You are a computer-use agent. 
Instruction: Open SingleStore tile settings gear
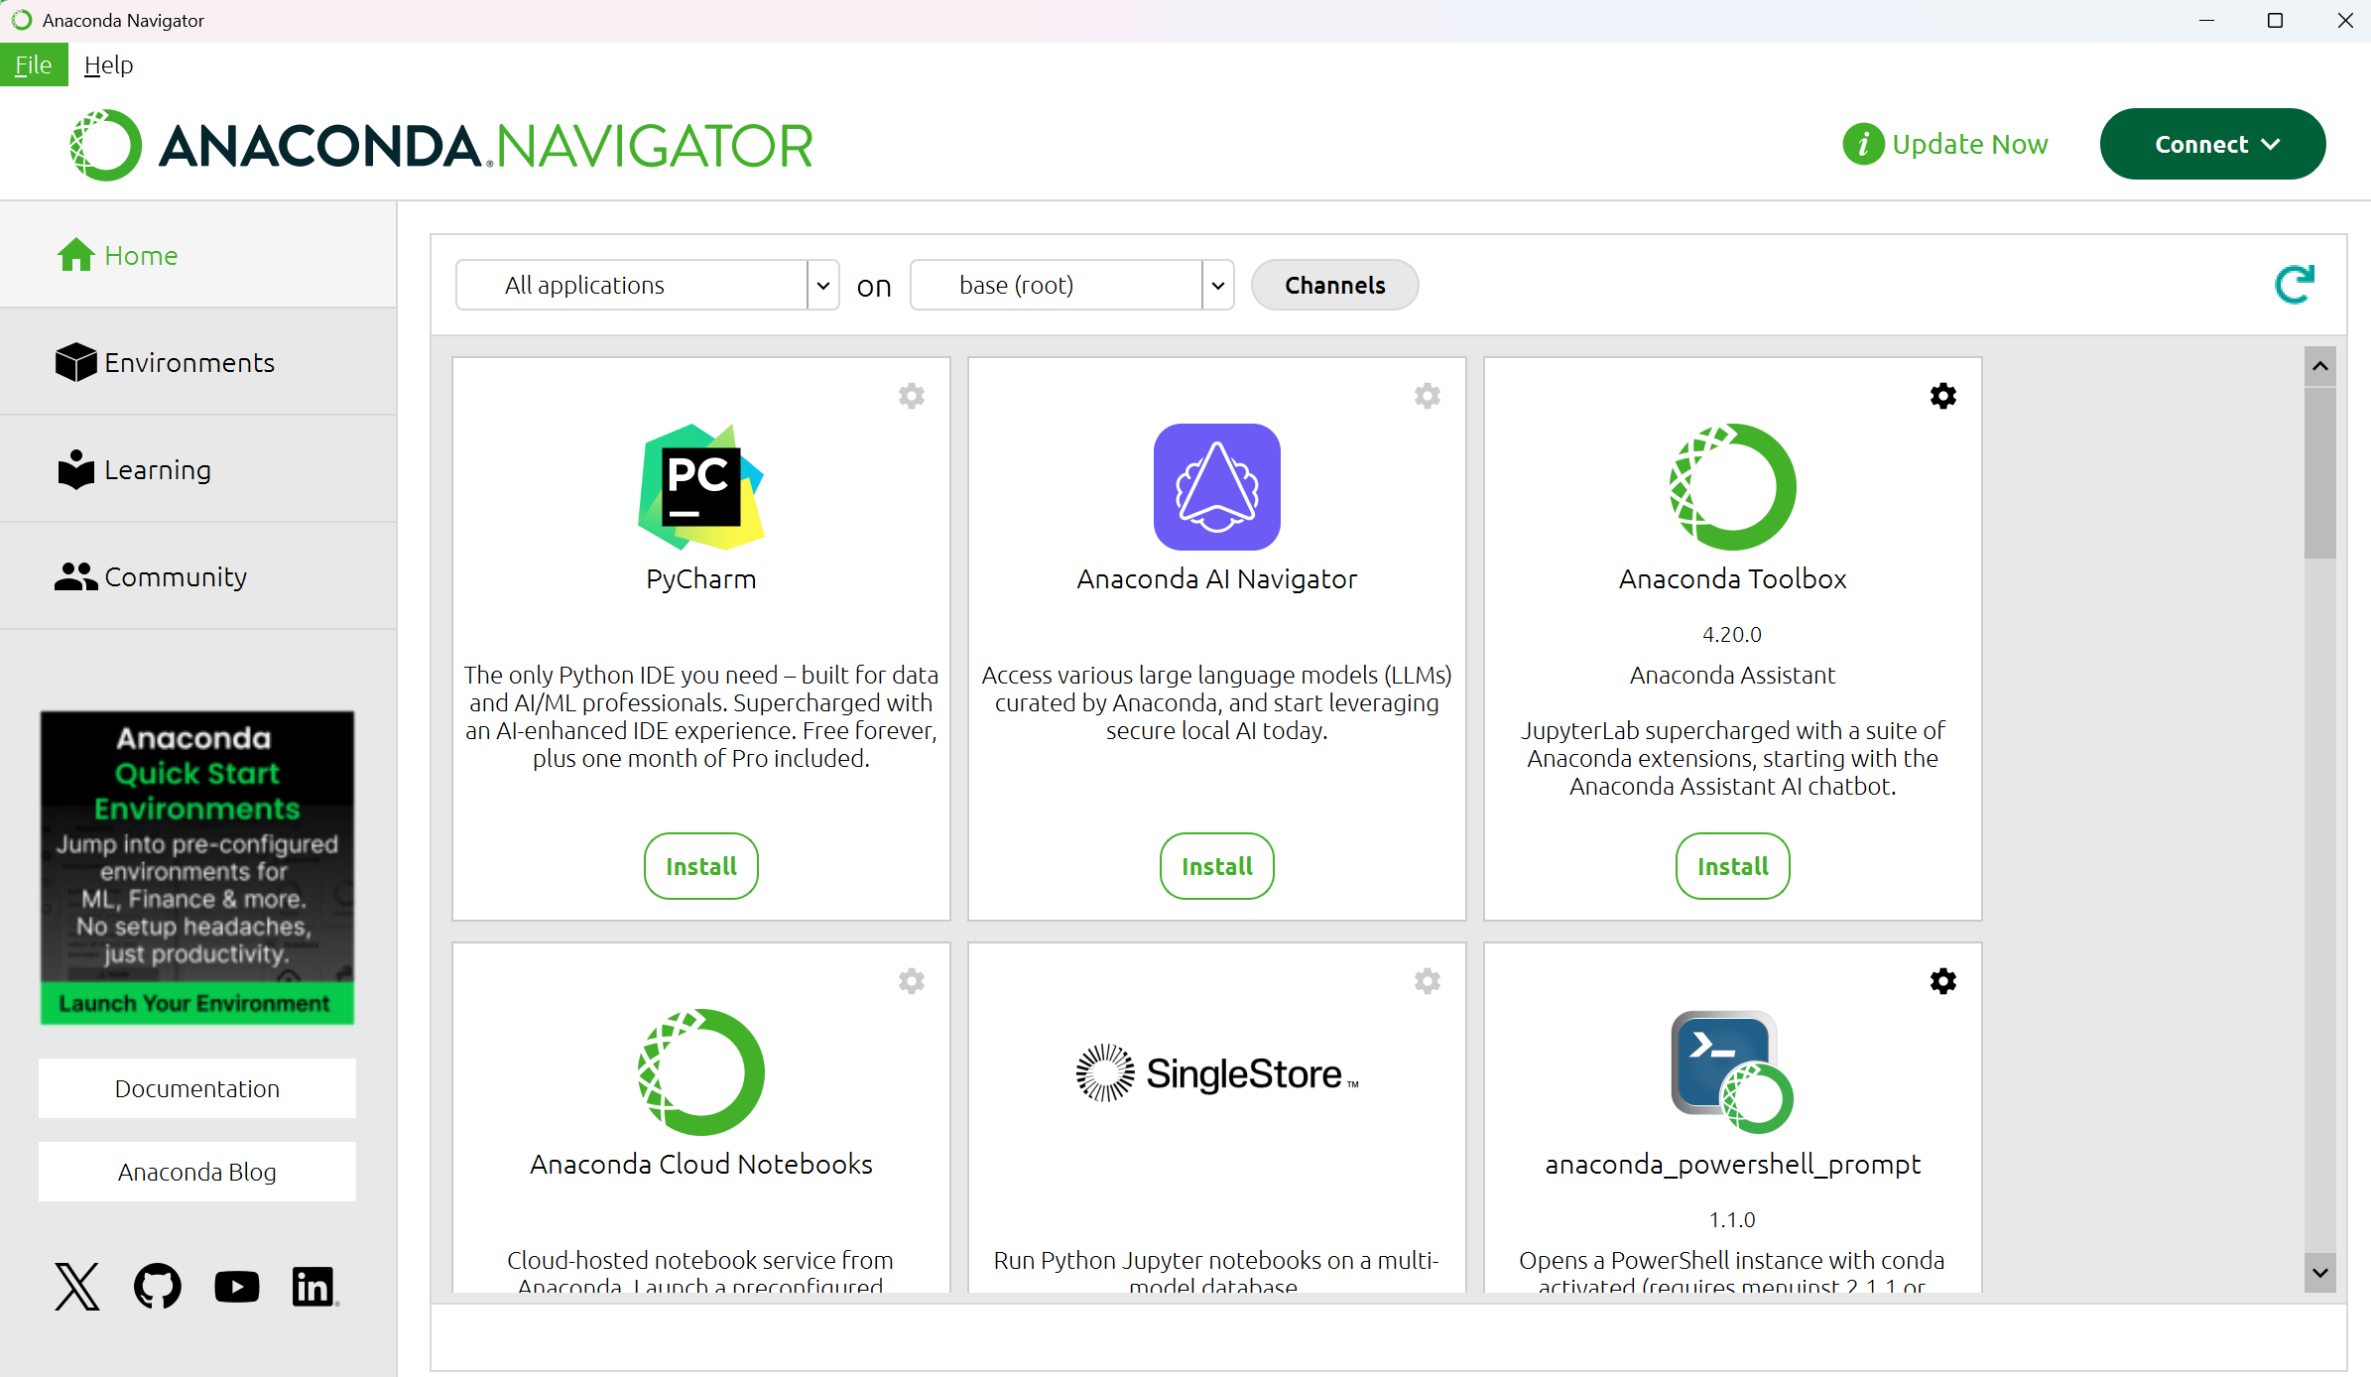[x=1428, y=981]
